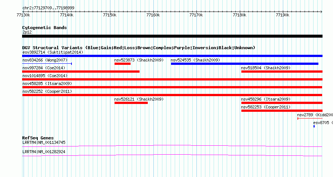Open the nsv582252 (Cooper2011) label
This screenshot has height=177, width=333.
47,91
